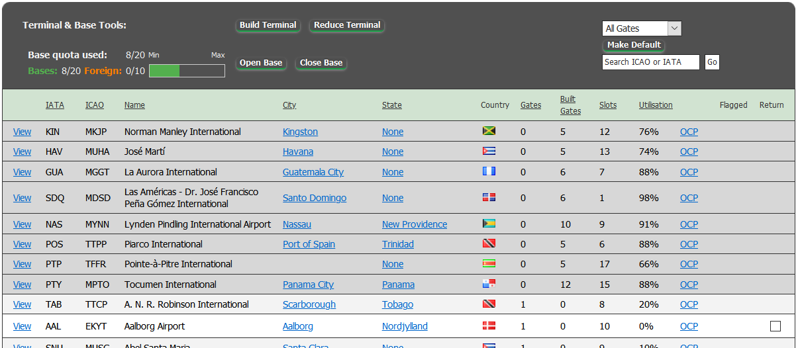798x348 pixels.
Task: Click the Bahamas flag in the Nassau row
Action: click(489, 224)
